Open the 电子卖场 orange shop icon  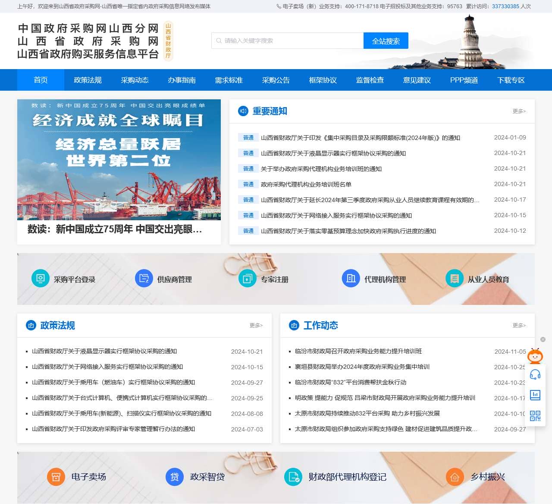[56, 477]
